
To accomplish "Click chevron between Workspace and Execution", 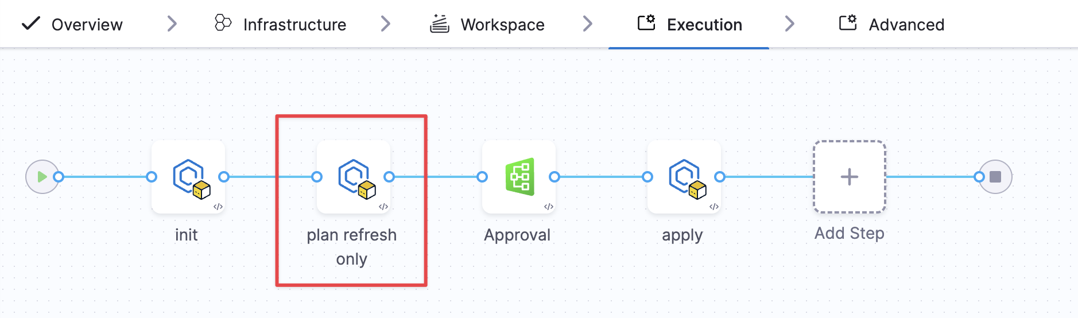I will coord(587,24).
